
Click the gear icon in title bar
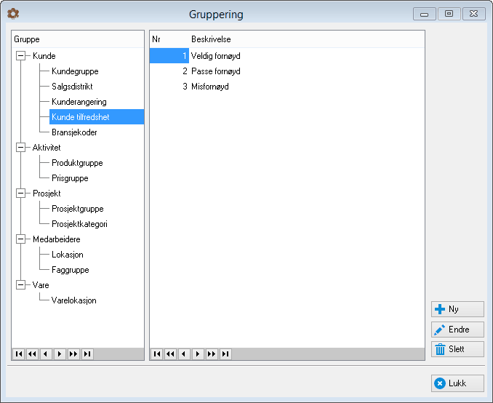pyautogui.click(x=13, y=14)
